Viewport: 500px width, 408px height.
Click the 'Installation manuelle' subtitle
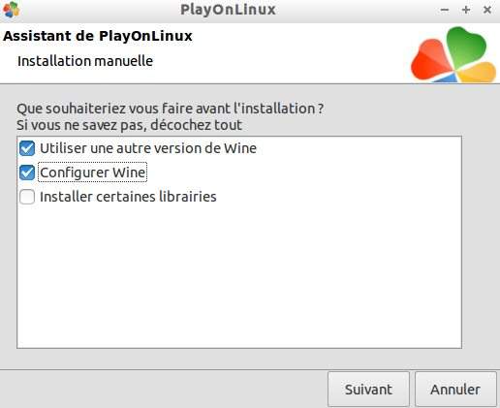[x=85, y=61]
